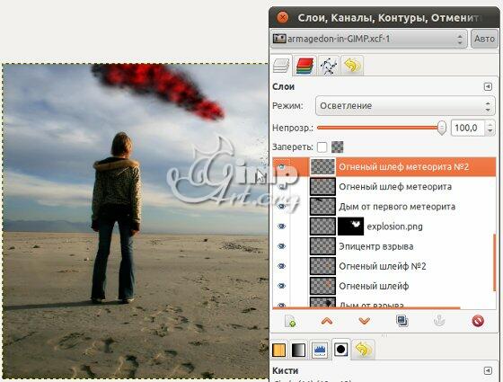Toggle lock pixels checkbox
The width and height of the screenshot is (503, 382).
click(322, 147)
